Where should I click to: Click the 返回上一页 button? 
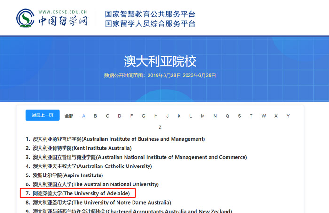coord(43,115)
